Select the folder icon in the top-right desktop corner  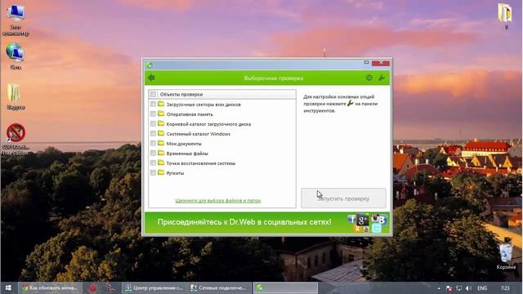pyautogui.click(x=505, y=16)
